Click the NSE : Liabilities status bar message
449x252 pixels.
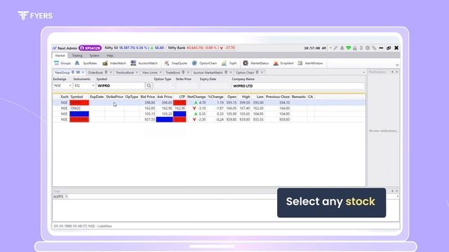coord(83,226)
